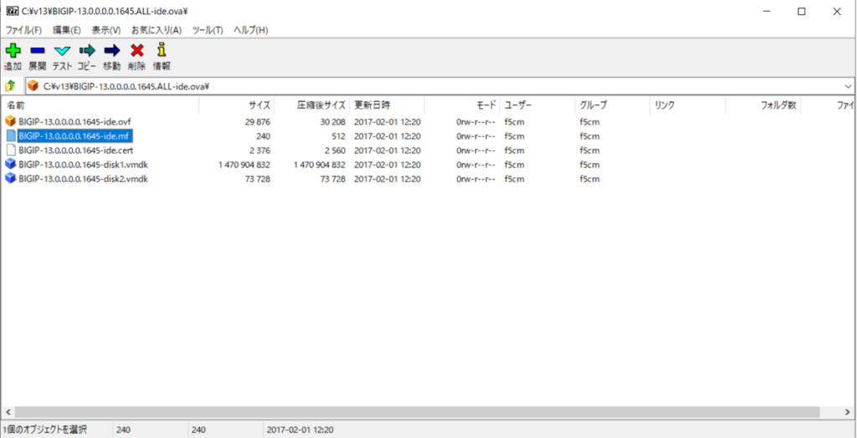Screen dimensions: 857x438
Task: Go up one folder with up-arrow icon
Action: tap(10, 86)
